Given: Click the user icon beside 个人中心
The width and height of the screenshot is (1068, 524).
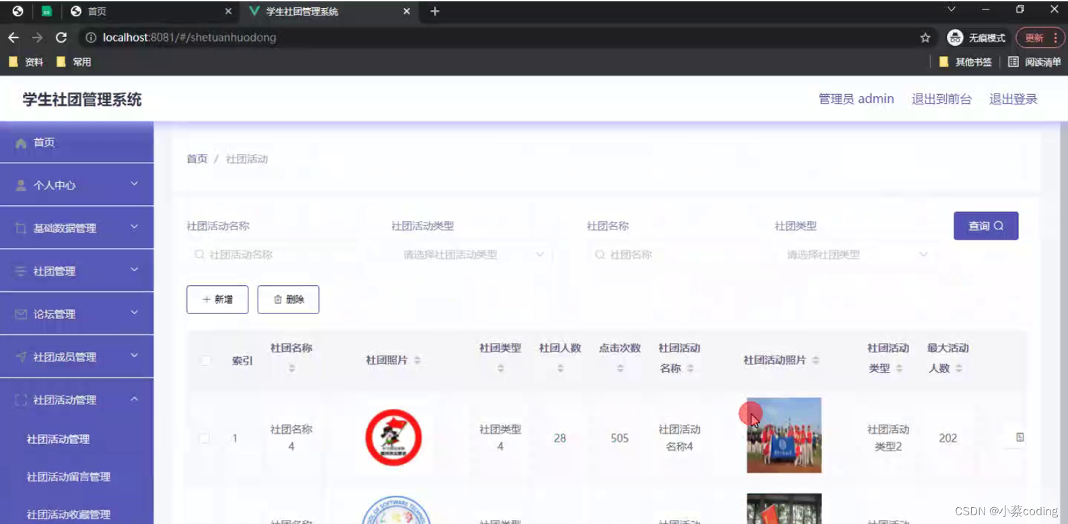Looking at the screenshot, I should [x=21, y=185].
